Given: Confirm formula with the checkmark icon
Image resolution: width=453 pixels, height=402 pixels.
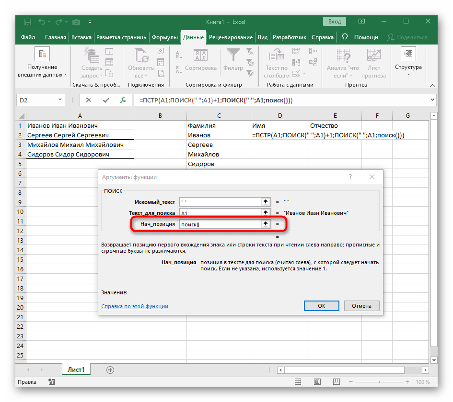Looking at the screenshot, I should tap(106, 100).
